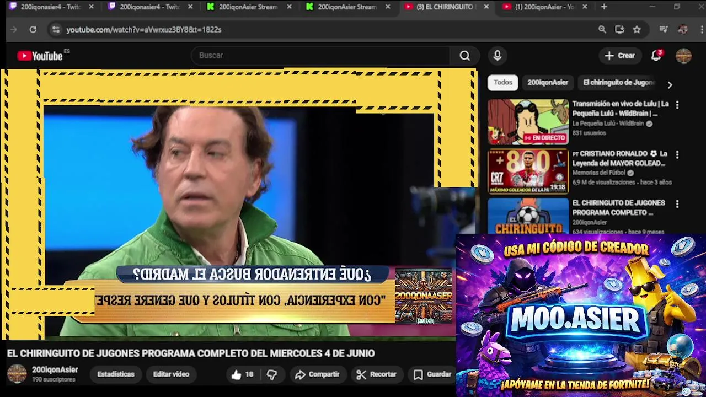Viewport: 706px width, 397px height.
Task: Click the Crear button
Action: pos(620,56)
